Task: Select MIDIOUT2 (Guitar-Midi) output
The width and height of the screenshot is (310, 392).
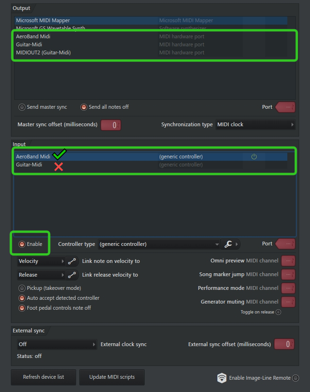Action: 151,52
